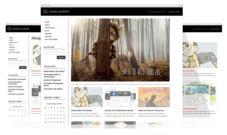Click INNOVOLABS LOGO DESIGN title in front window
Image resolution: width=227 pixels, height=135 pixels.
pyautogui.click(x=82, y=110)
